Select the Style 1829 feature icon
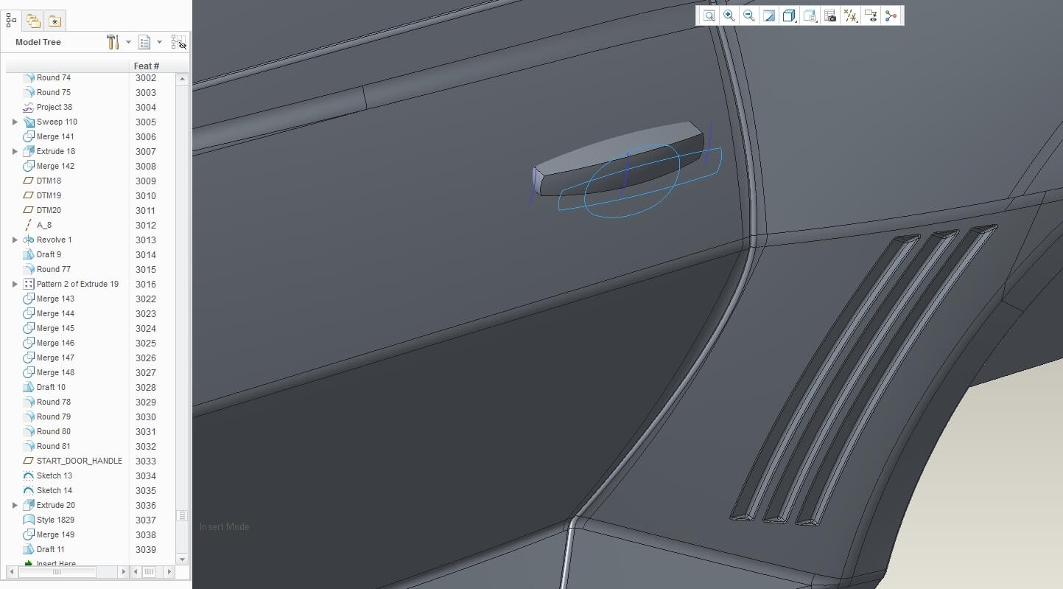 (29, 520)
